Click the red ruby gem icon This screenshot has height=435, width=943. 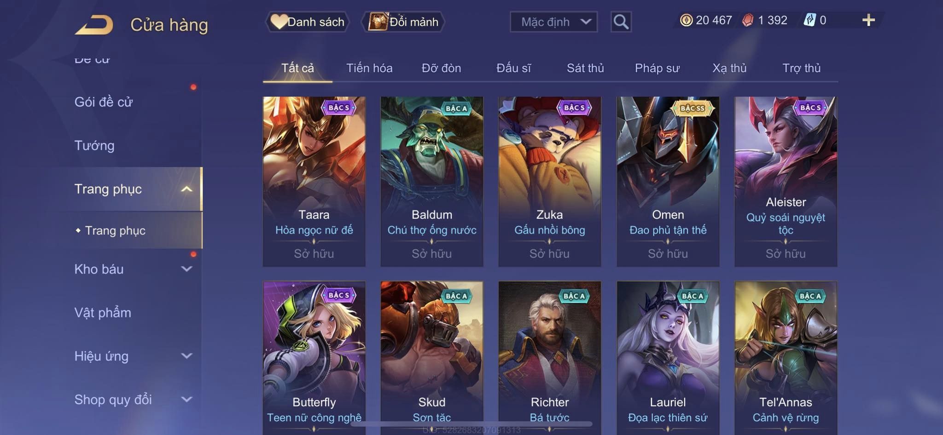[748, 20]
